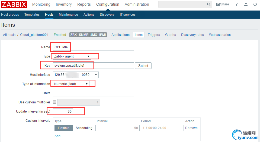Toggle the Use custom multiplier checkbox
The width and height of the screenshot is (260, 142).
54,102
